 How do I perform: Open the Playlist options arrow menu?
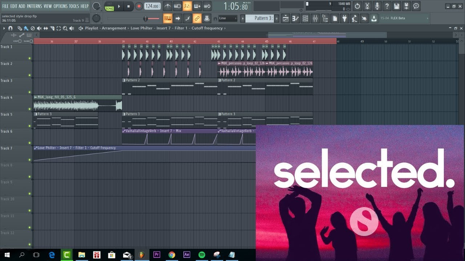coord(4,28)
